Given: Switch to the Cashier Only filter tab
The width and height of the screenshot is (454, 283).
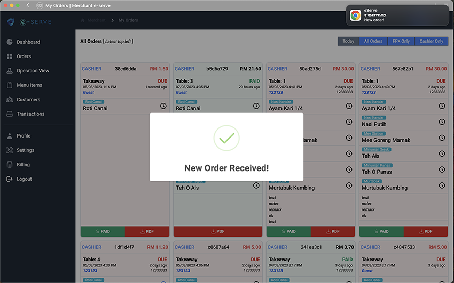Looking at the screenshot, I should (432, 41).
